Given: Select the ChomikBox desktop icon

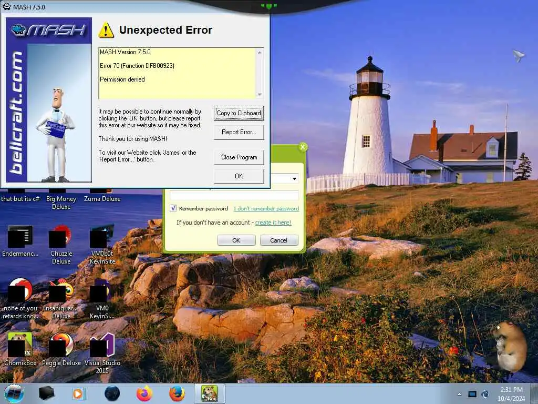Looking at the screenshot, I should tap(20, 349).
